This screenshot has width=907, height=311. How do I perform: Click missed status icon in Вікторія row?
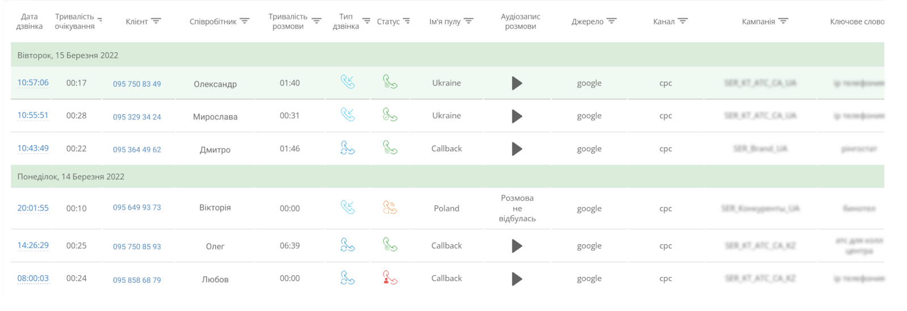(x=390, y=207)
